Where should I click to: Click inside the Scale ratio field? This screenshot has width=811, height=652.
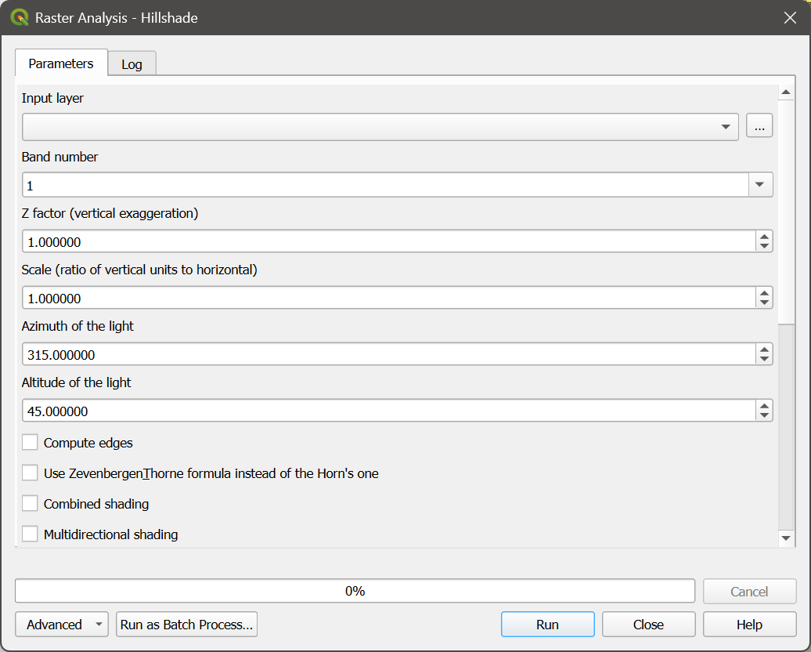point(389,299)
